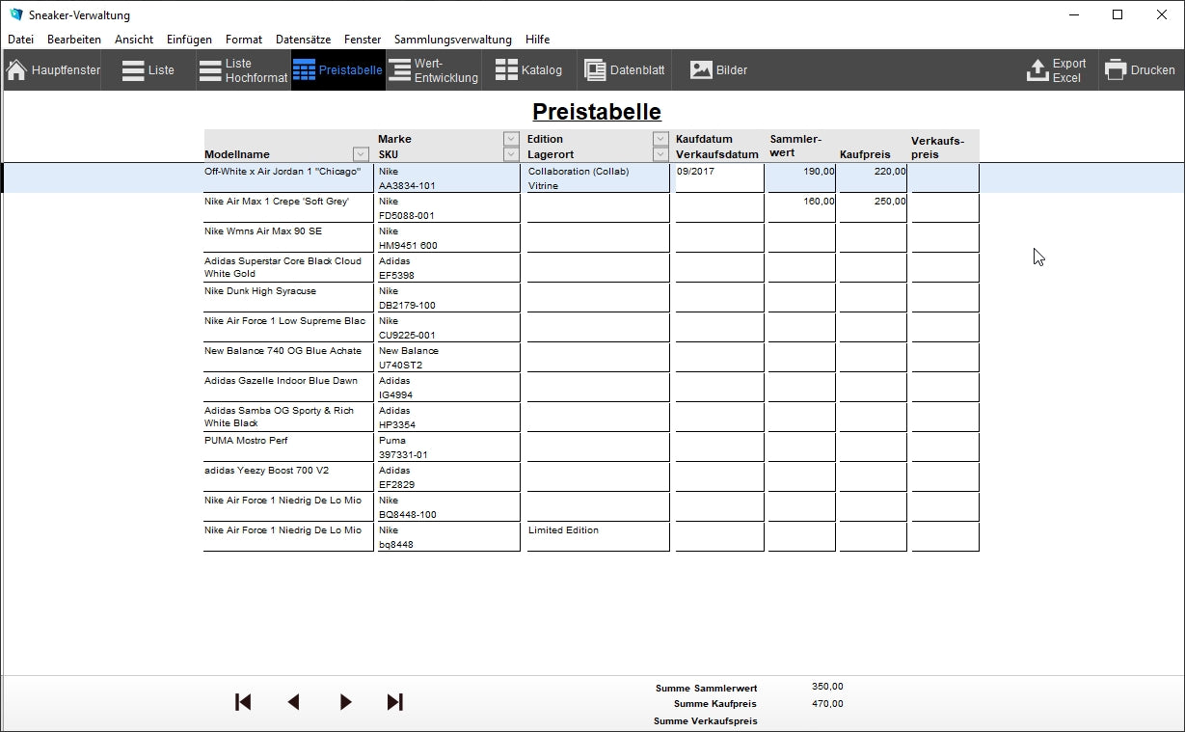Open Liste Hochformat view
This screenshot has width=1185, height=732.
click(x=243, y=70)
